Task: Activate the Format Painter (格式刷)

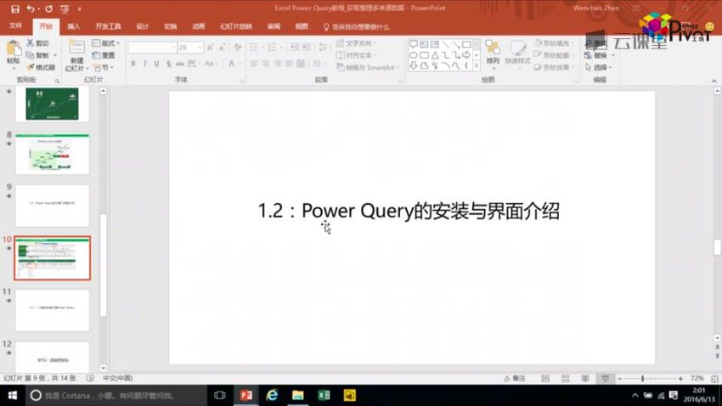Action: [x=41, y=68]
